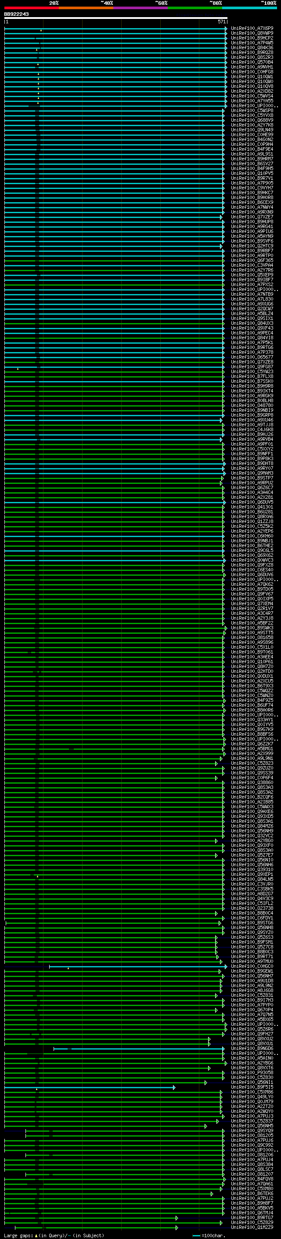Open the UniRef100_Q7XEM4 hit

[252, 604]
